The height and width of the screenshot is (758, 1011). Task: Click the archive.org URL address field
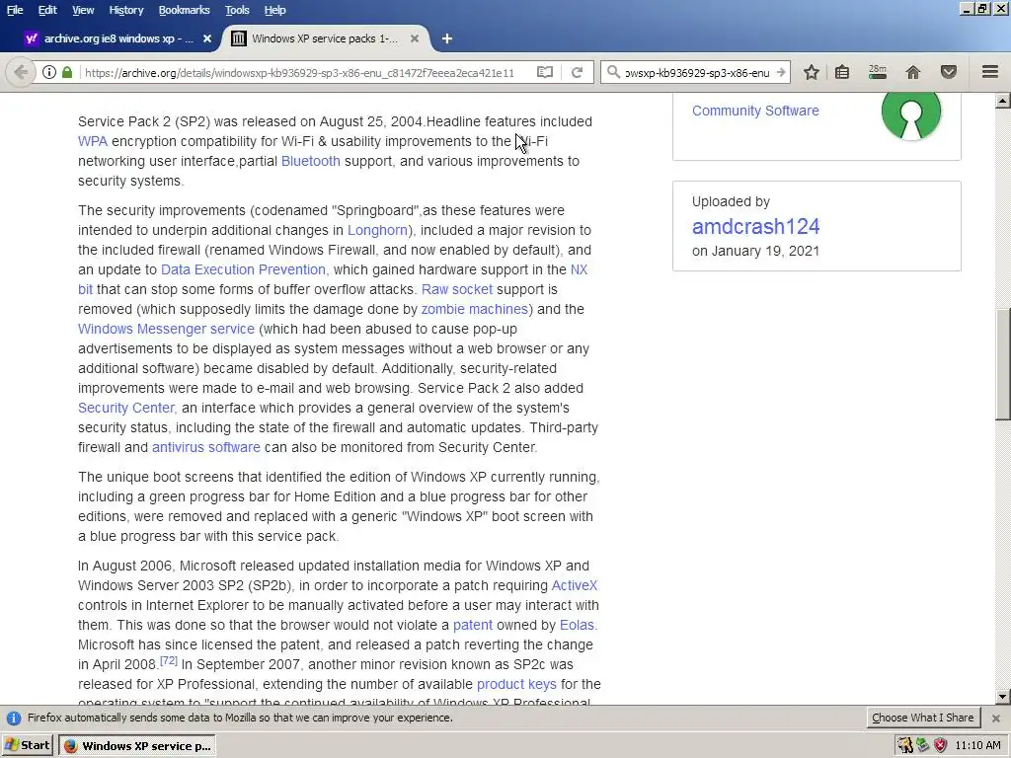tap(300, 73)
